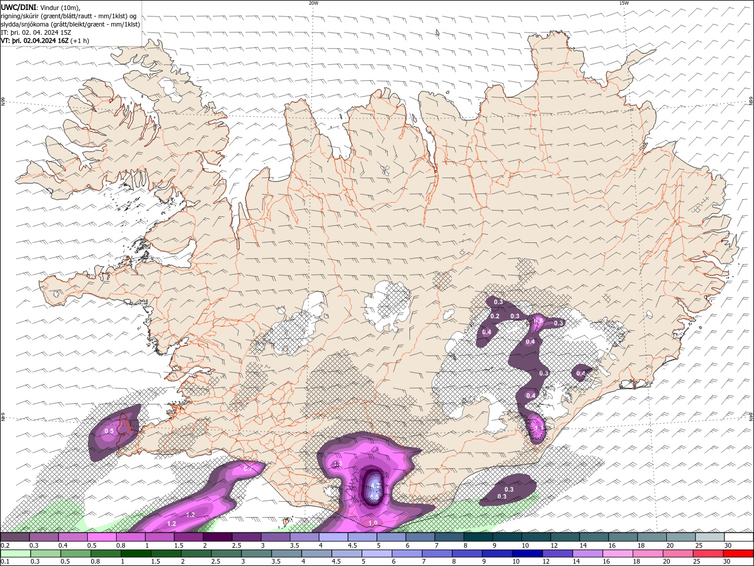The width and height of the screenshot is (754, 566).
Task: Click the 'slydda/snjókoma' legend description line
Action: point(71,24)
